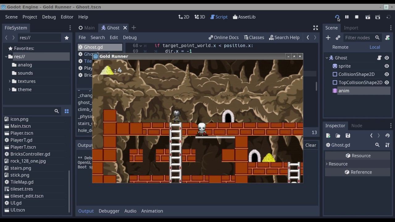This screenshot has width=395, height=222.
Task: Open the Debugger bottom panel tab
Action: pyautogui.click(x=109, y=211)
